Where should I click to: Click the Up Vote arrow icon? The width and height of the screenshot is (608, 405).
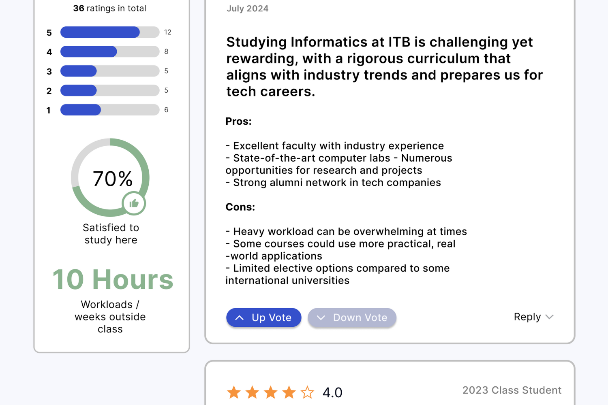click(240, 318)
